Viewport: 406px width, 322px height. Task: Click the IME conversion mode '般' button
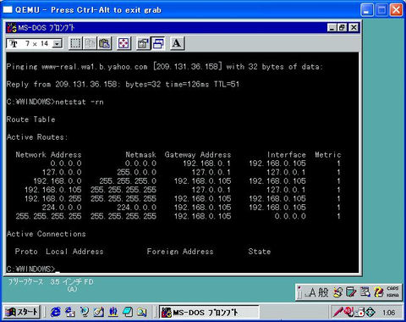pyautogui.click(x=323, y=292)
